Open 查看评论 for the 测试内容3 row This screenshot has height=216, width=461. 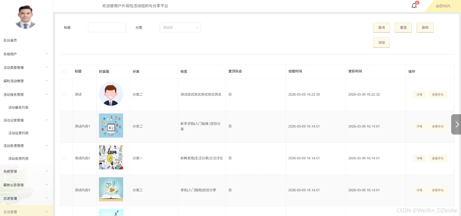pos(438,190)
